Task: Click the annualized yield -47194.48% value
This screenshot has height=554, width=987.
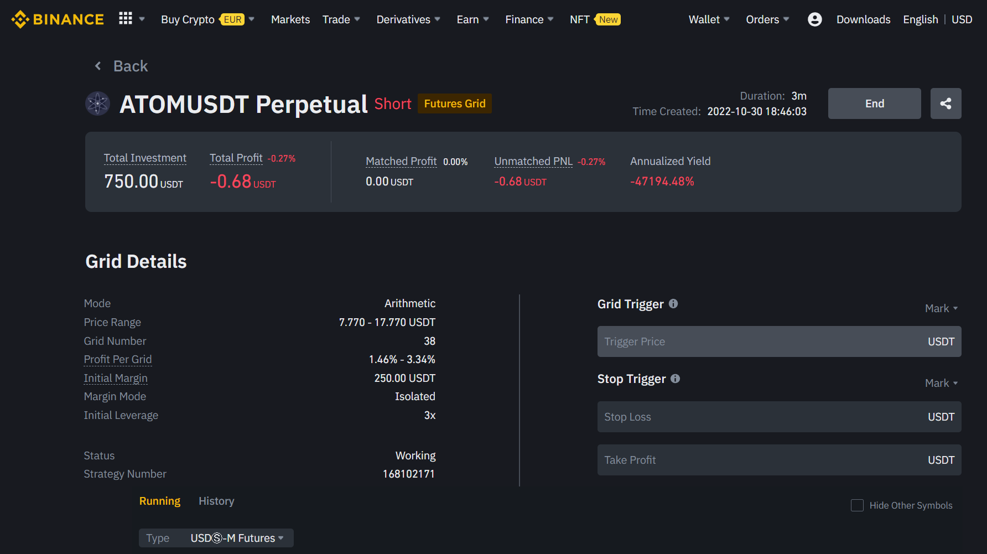Action: point(662,182)
